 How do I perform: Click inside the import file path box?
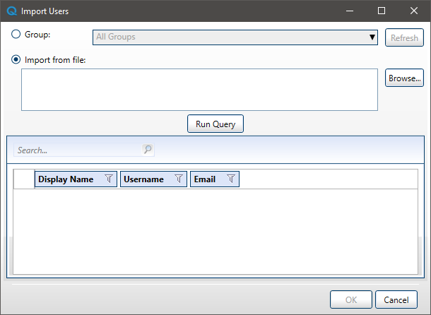click(199, 90)
